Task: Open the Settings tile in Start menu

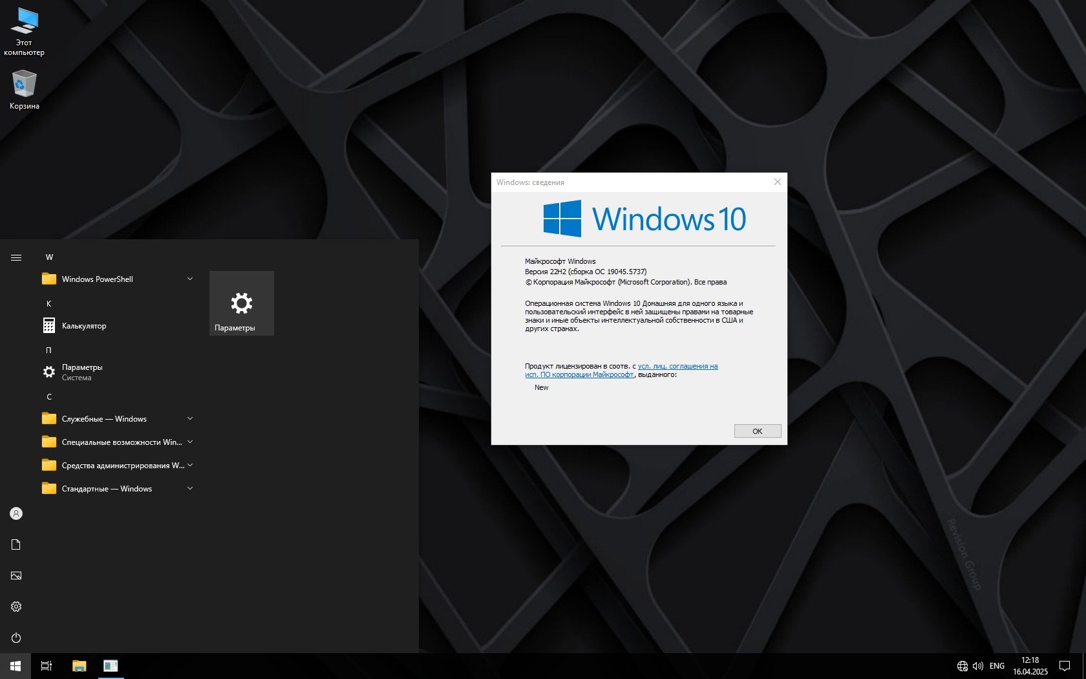Action: 241,303
